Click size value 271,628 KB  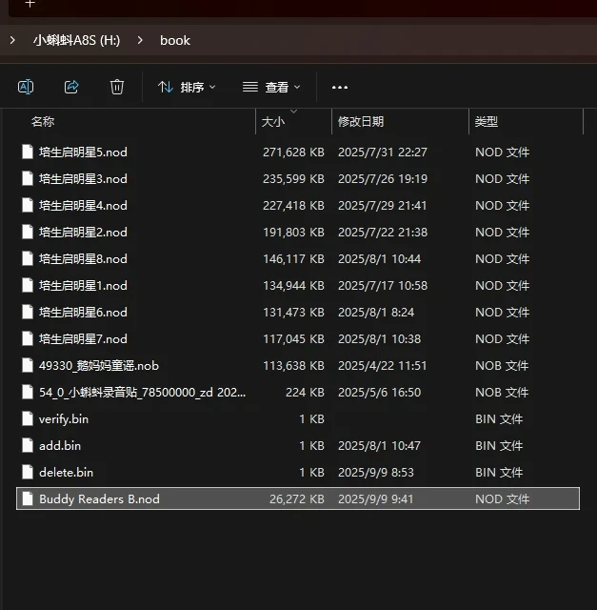click(x=293, y=152)
